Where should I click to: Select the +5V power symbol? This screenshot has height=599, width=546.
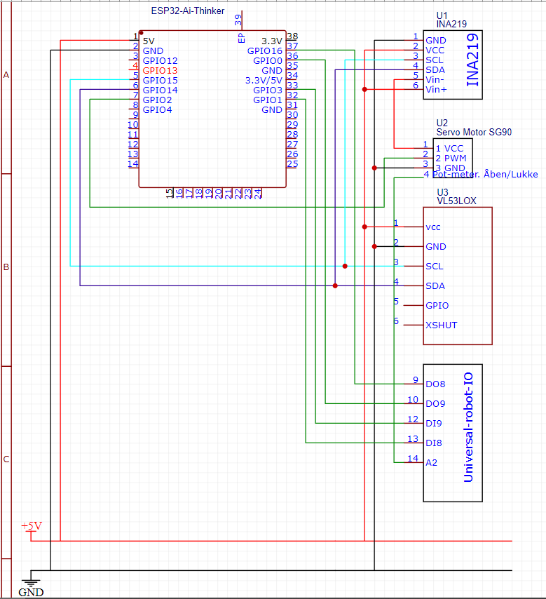(x=32, y=530)
